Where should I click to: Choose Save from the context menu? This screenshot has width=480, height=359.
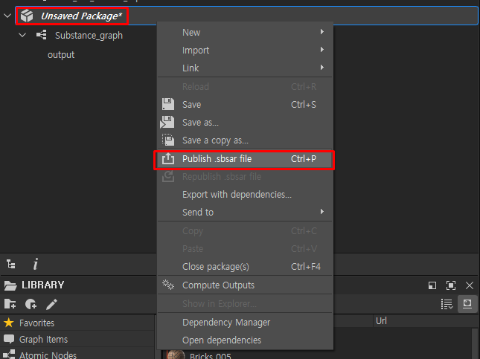245,105
